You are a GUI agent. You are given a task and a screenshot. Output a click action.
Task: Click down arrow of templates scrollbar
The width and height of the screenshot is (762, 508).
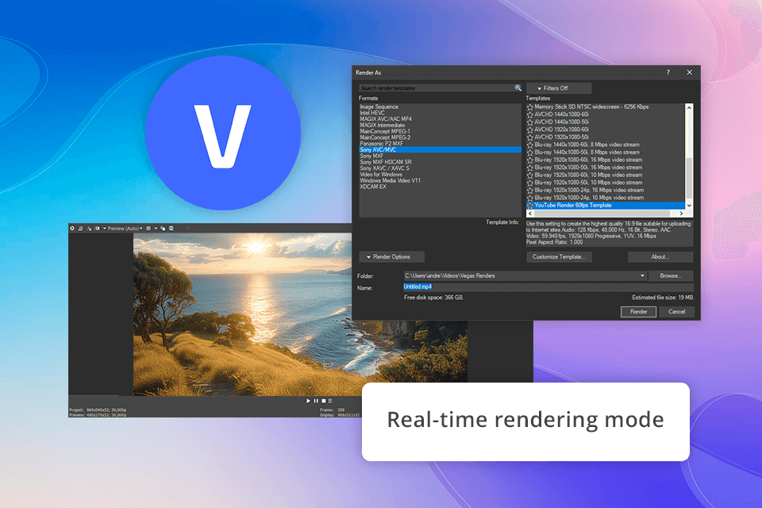pyautogui.click(x=689, y=206)
